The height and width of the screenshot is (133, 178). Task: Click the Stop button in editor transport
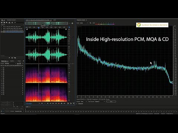click(x=39, y=103)
